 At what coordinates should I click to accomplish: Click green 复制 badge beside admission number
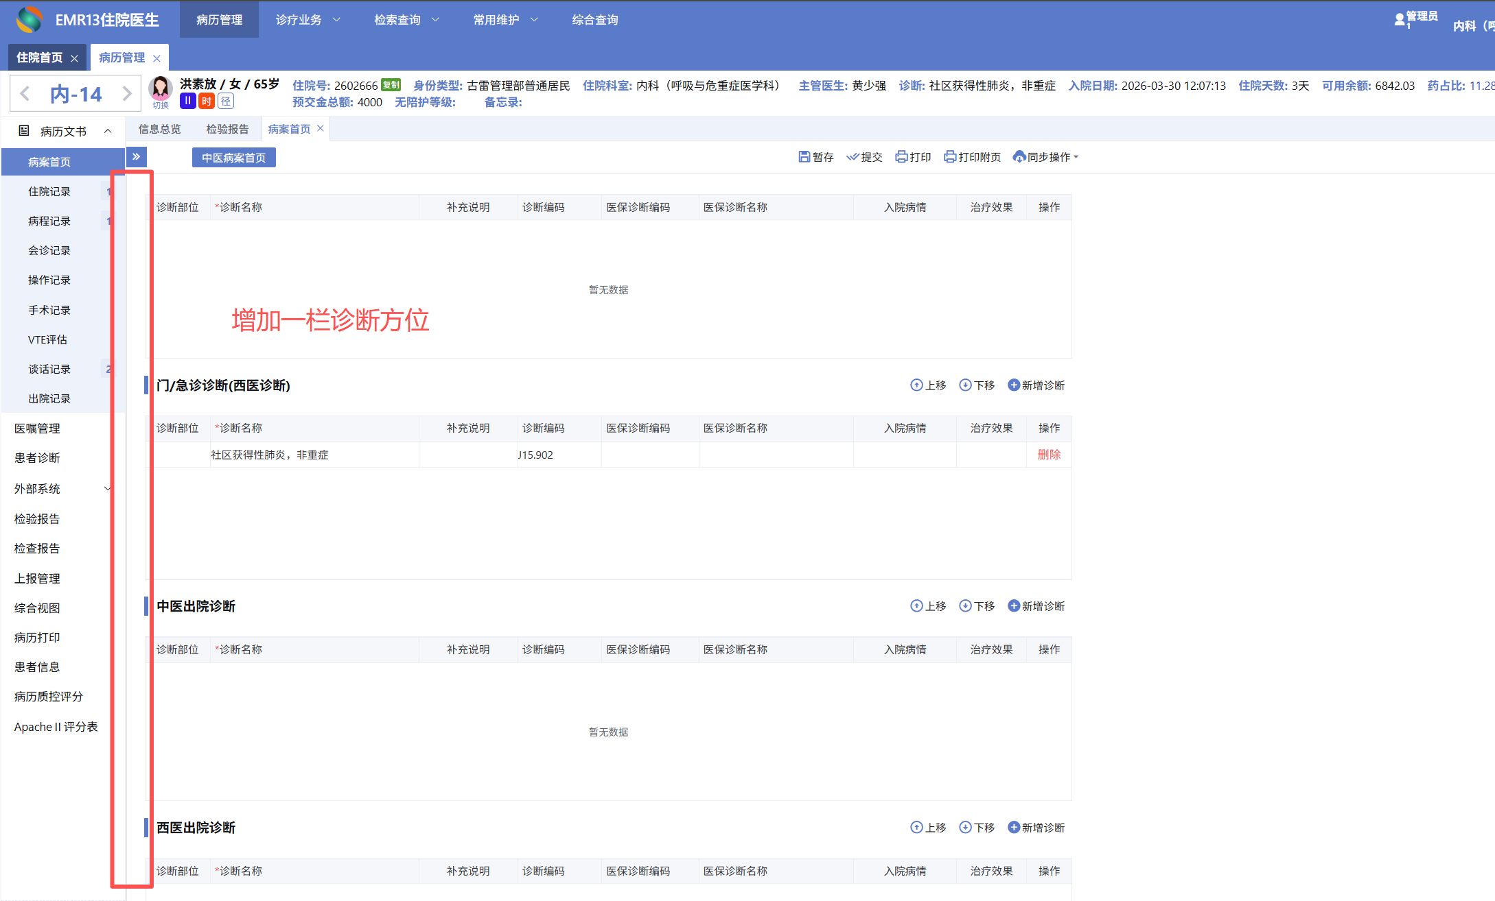click(391, 85)
